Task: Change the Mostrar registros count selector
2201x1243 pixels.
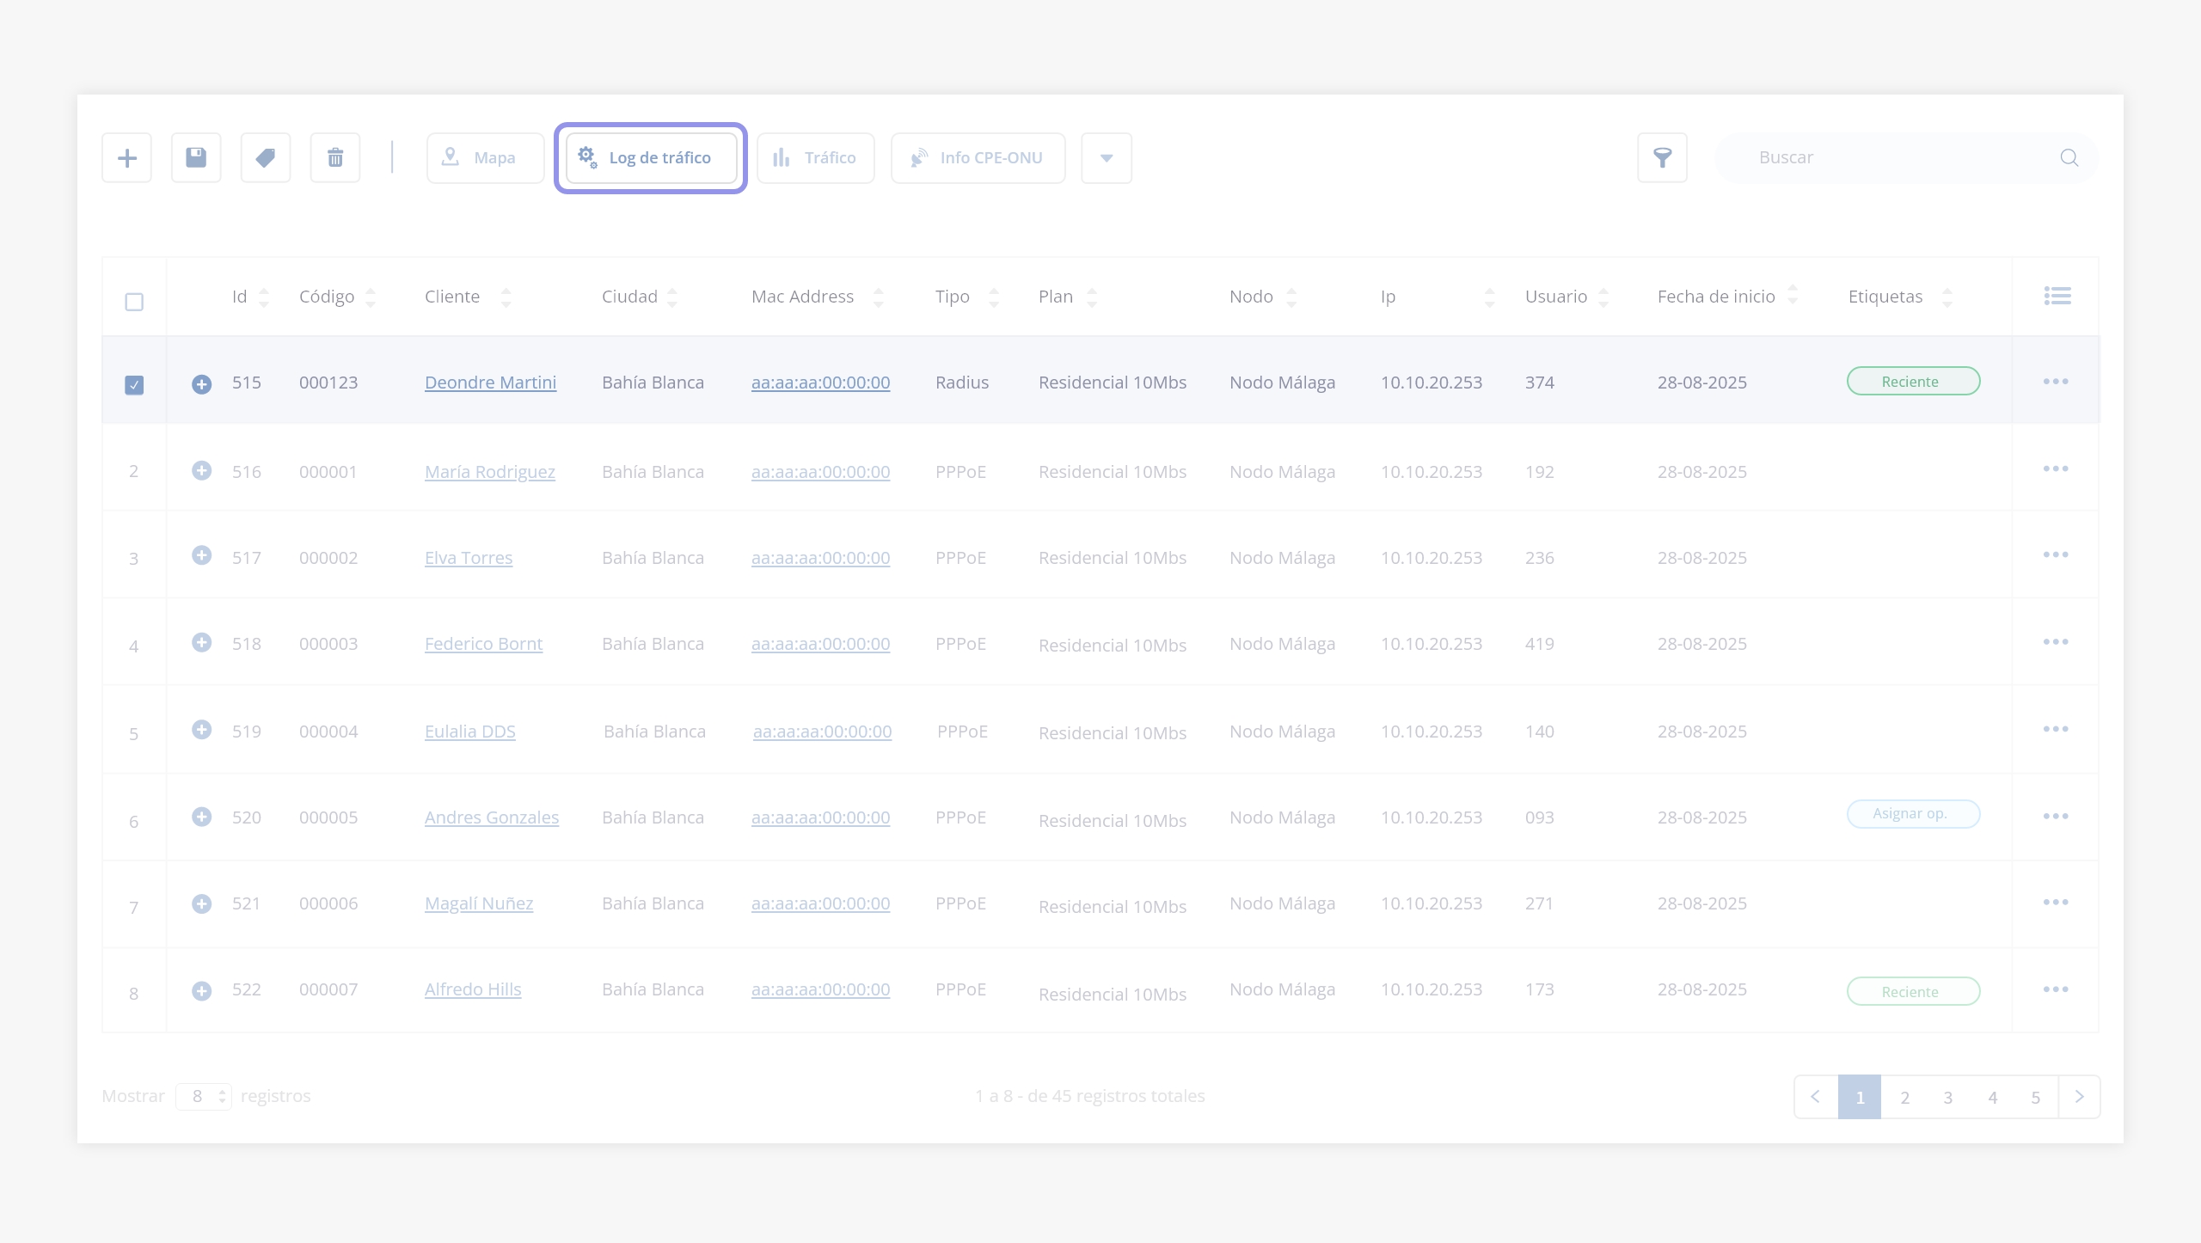Action: click(x=204, y=1097)
